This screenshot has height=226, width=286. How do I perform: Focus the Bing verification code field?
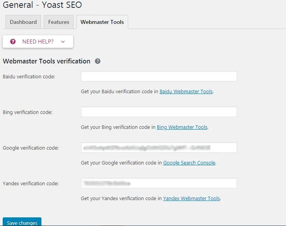(159, 112)
